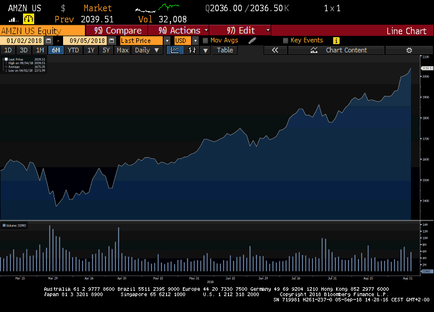Click the 2039.51 last price axis label

coord(427,68)
